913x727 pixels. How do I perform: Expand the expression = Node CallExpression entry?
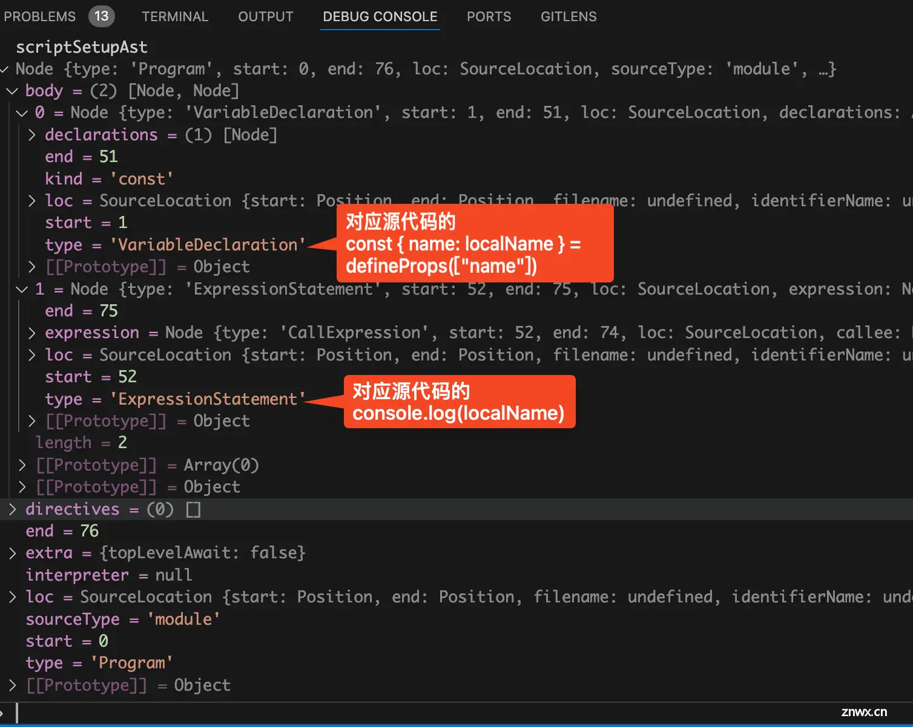32,333
